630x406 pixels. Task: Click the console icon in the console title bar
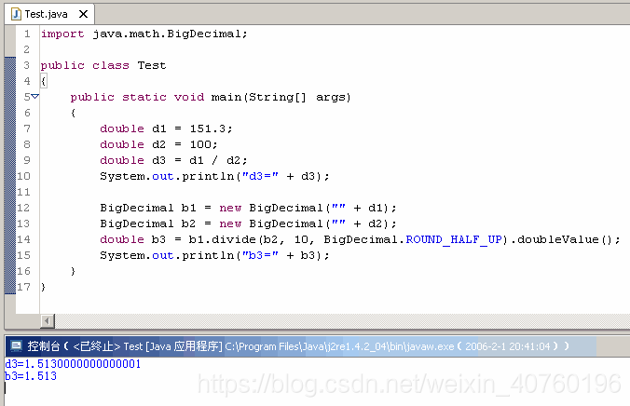pyautogui.click(x=16, y=345)
